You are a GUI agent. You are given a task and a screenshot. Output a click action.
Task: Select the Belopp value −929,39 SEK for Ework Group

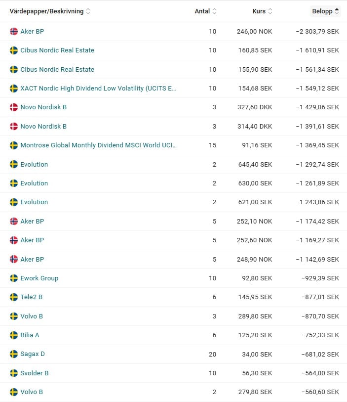coord(320,278)
